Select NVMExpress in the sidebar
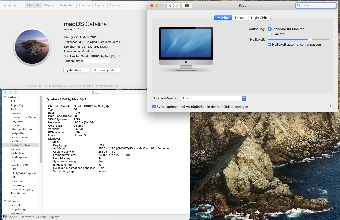This screenshot has height=220, width=340. pyautogui.click(x=19, y=157)
